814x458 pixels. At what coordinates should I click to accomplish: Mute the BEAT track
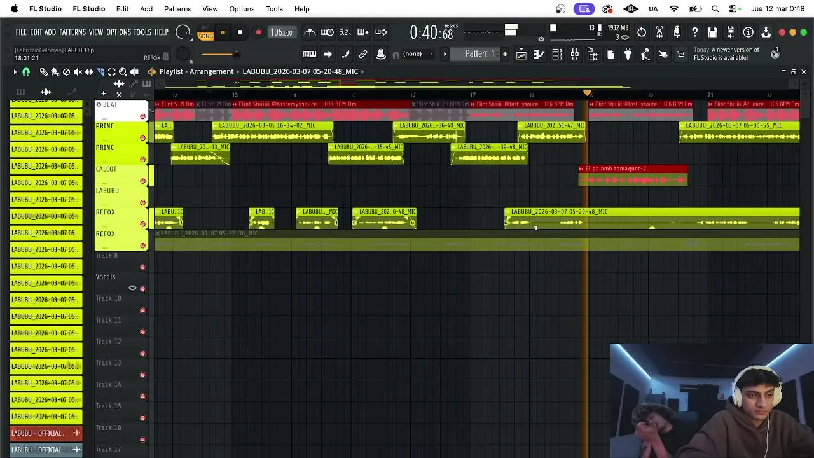[x=142, y=116]
